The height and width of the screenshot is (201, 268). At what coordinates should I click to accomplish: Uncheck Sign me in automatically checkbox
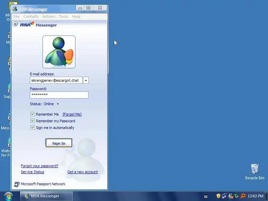(x=32, y=128)
